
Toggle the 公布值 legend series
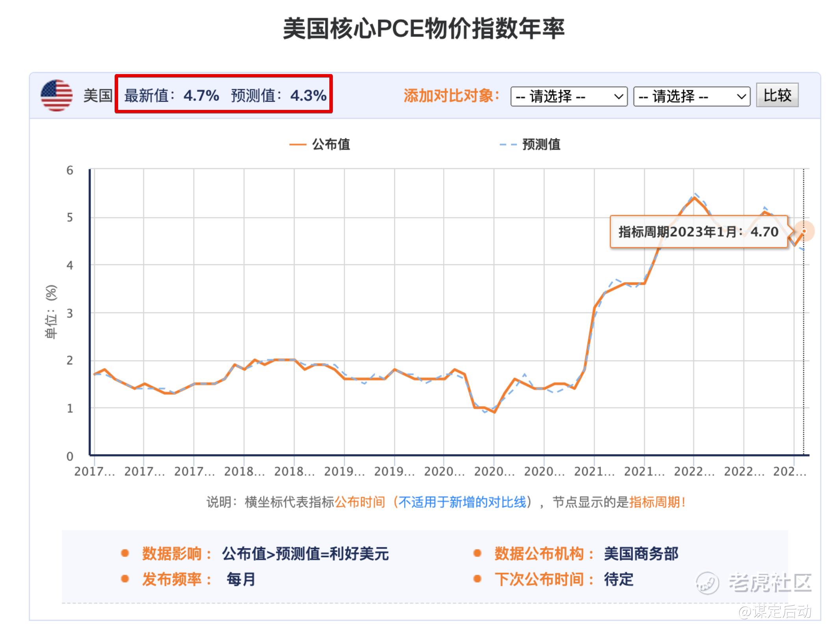point(330,144)
